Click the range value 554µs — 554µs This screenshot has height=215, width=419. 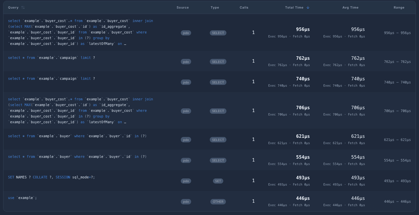[x=397, y=160]
